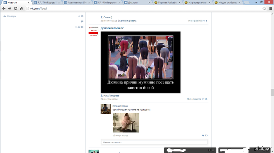Image resolution: width=274 pixels, height=153 pixels.
Task: Open ДЕМОТИВАТОРЫ.РУ community link
Action: 112,28
